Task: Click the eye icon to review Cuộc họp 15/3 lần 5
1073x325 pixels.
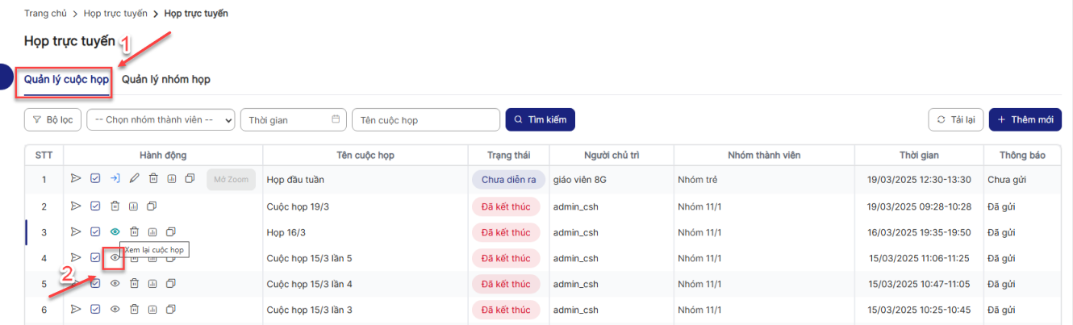Action: pyautogui.click(x=115, y=258)
